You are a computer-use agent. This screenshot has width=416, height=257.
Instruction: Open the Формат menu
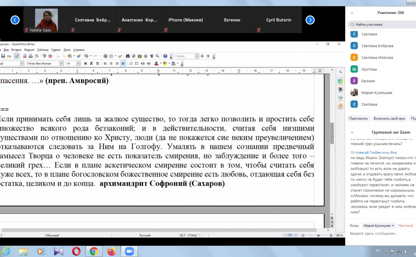pos(29,50)
